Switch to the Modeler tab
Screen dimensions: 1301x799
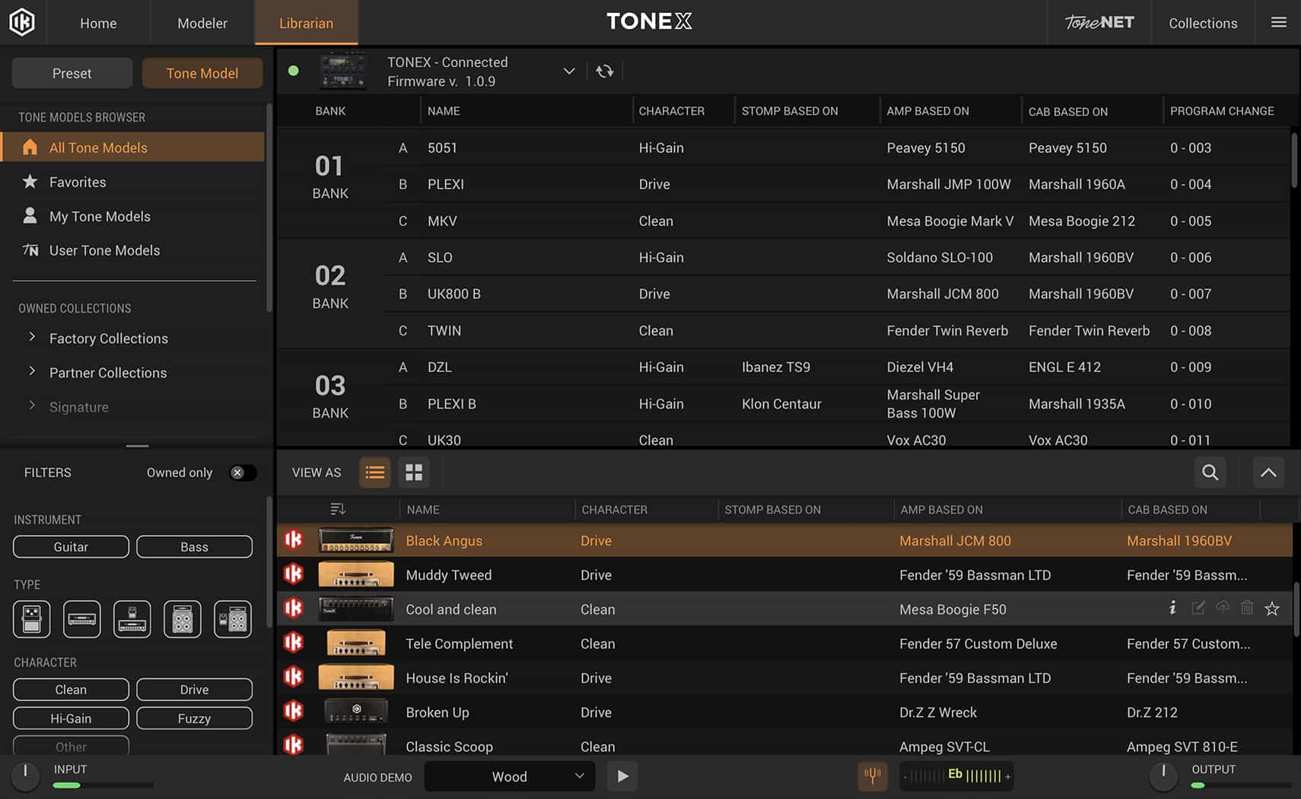[x=202, y=23]
